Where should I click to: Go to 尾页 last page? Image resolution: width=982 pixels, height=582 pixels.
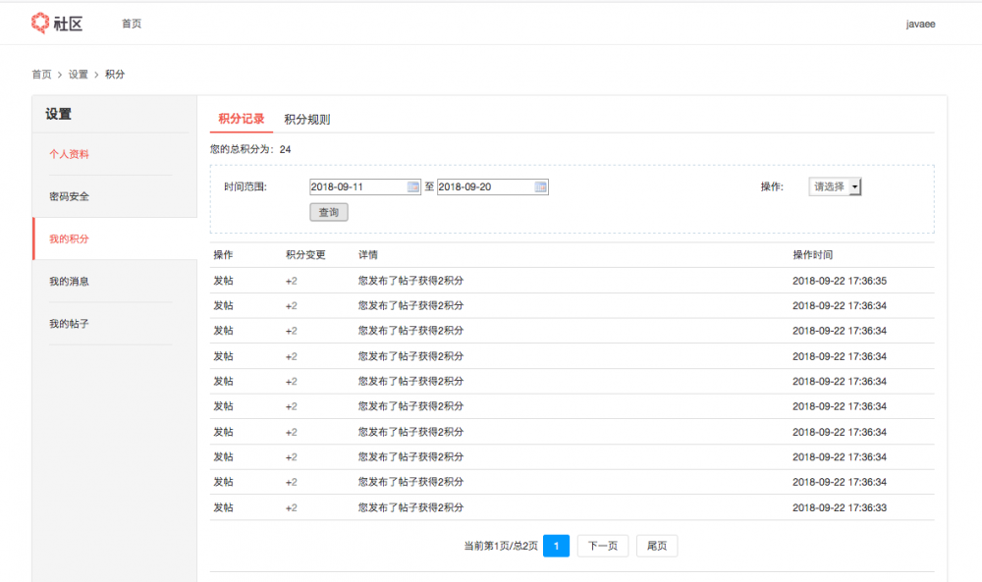click(x=656, y=545)
